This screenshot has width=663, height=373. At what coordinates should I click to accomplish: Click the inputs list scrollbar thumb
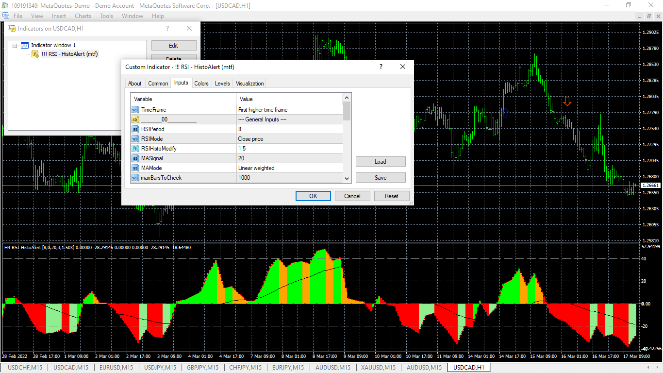click(x=347, y=111)
